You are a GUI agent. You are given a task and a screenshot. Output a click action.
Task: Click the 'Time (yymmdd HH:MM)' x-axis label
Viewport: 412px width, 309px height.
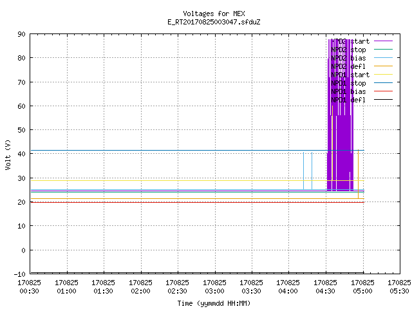[x=214, y=303]
